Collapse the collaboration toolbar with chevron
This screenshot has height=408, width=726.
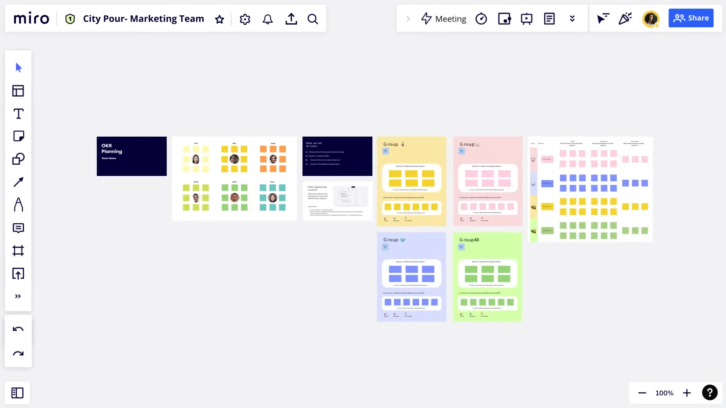tap(408, 19)
